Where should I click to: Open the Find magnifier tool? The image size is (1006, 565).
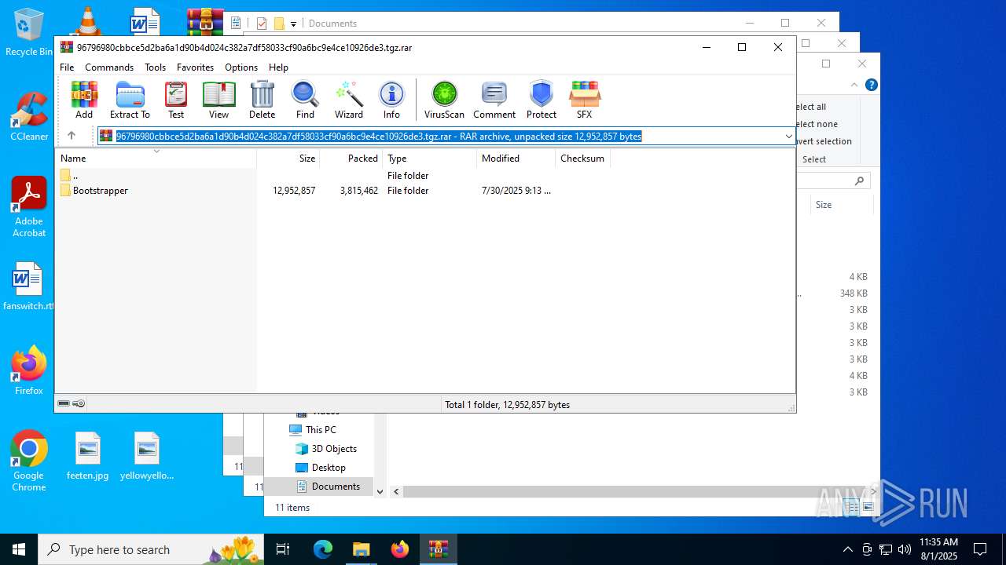pos(305,100)
